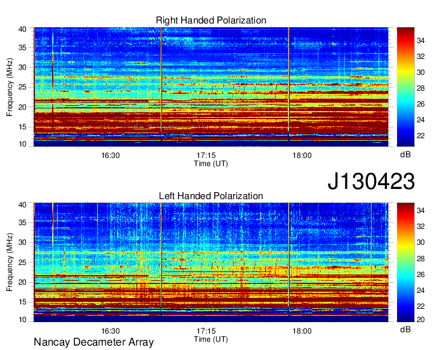
Task: Click the 20 dB label on the bottom colorbar
Action: click(421, 320)
